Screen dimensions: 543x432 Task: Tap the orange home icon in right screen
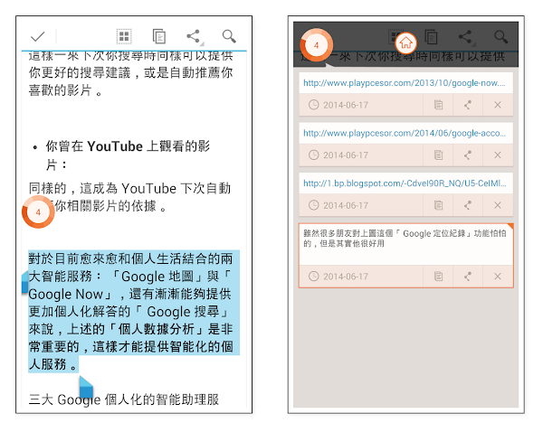405,42
